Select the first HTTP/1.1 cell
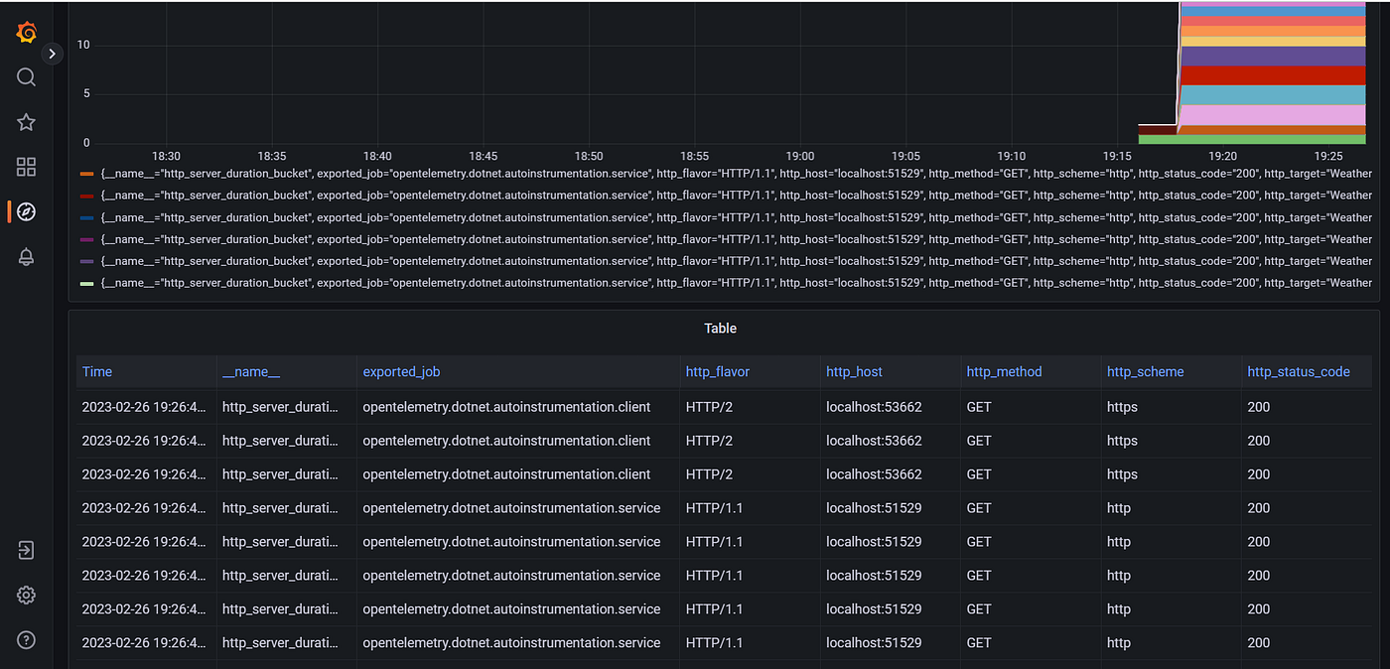 [714, 508]
